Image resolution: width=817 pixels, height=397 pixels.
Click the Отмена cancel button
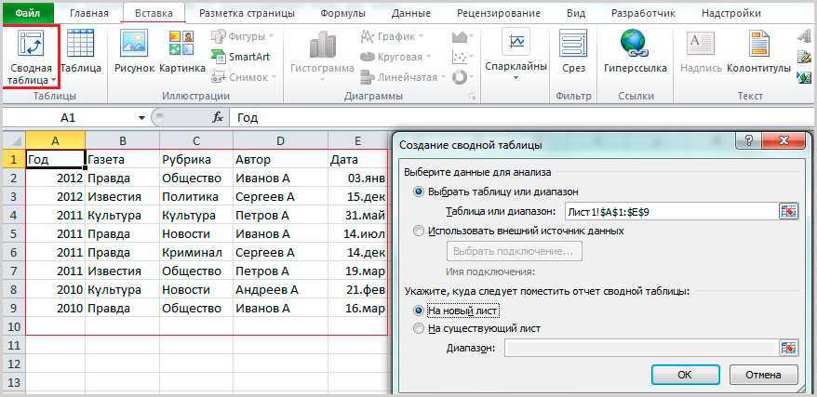[x=763, y=375]
